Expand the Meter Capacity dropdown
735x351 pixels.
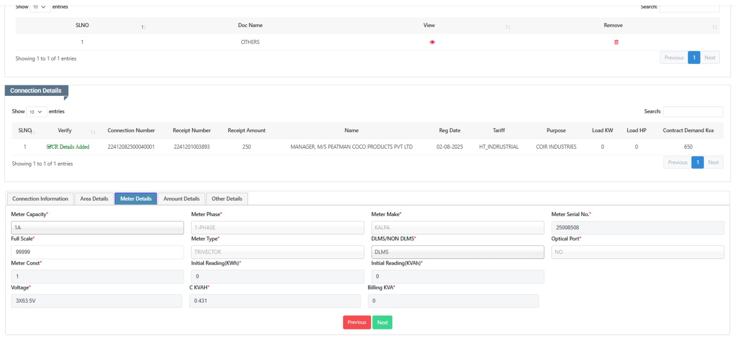(97, 228)
